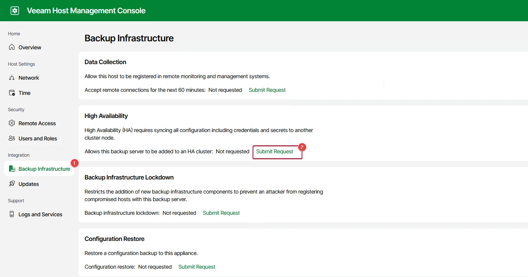Click the Overview home icon

pyautogui.click(x=12, y=47)
